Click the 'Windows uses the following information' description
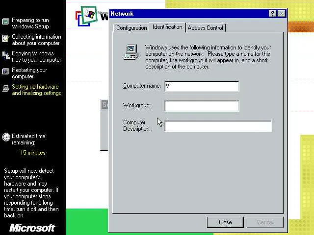The image size is (314, 235). (x=208, y=57)
